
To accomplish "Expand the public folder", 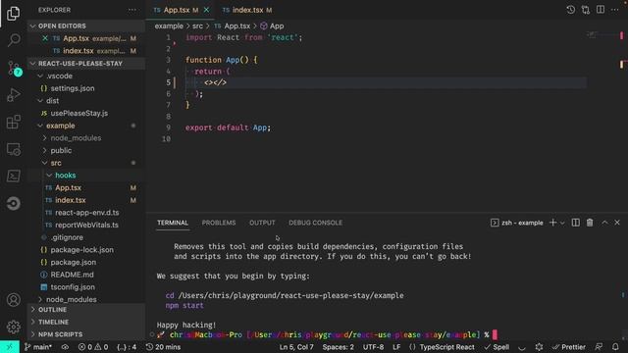I will coord(86,150).
